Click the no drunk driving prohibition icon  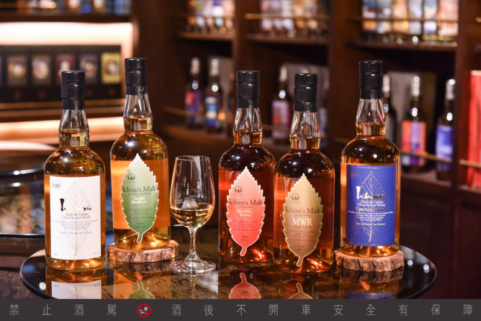(143, 310)
